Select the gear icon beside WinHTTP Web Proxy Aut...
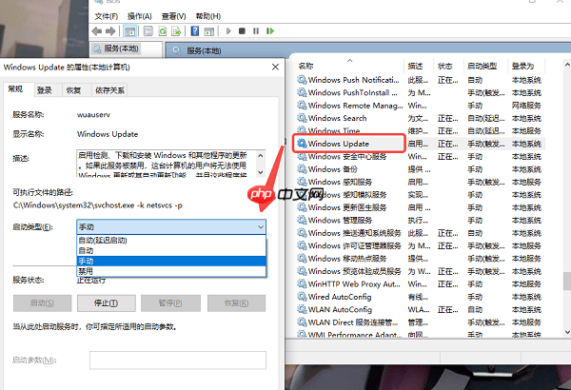The width and height of the screenshot is (571, 390). pyautogui.click(x=302, y=283)
